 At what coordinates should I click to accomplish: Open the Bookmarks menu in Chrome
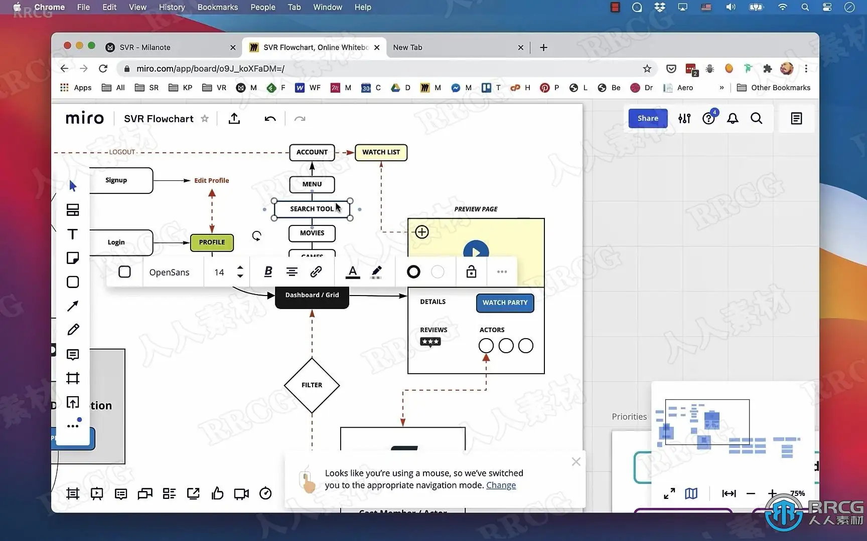coord(217,7)
